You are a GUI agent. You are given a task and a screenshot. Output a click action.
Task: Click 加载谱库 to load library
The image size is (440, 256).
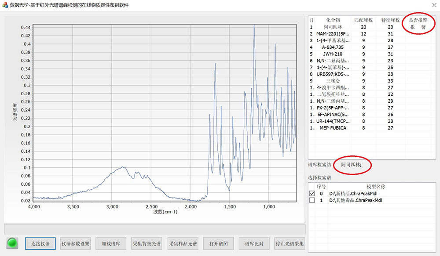[111, 244]
